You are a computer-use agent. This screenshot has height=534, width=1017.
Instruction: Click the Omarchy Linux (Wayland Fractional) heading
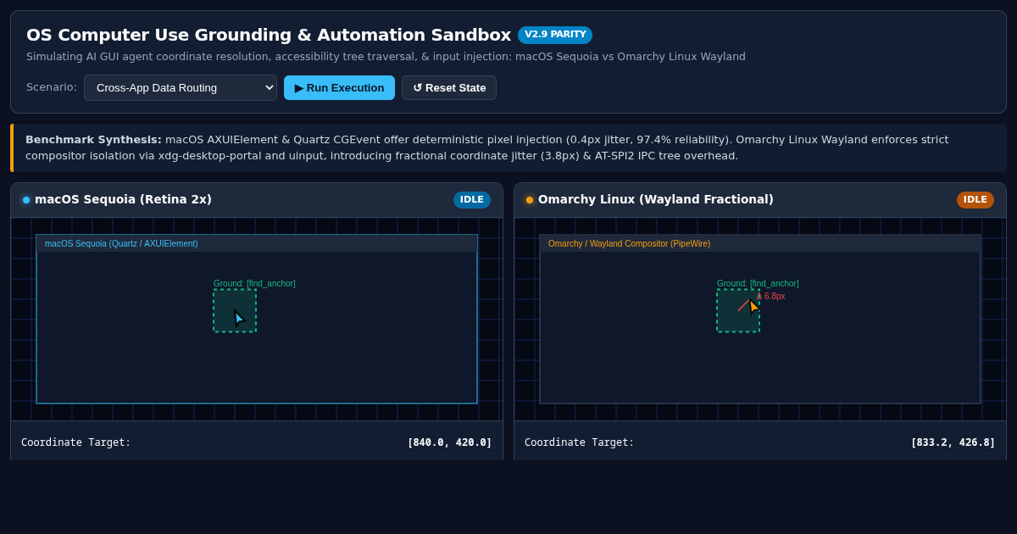656,200
